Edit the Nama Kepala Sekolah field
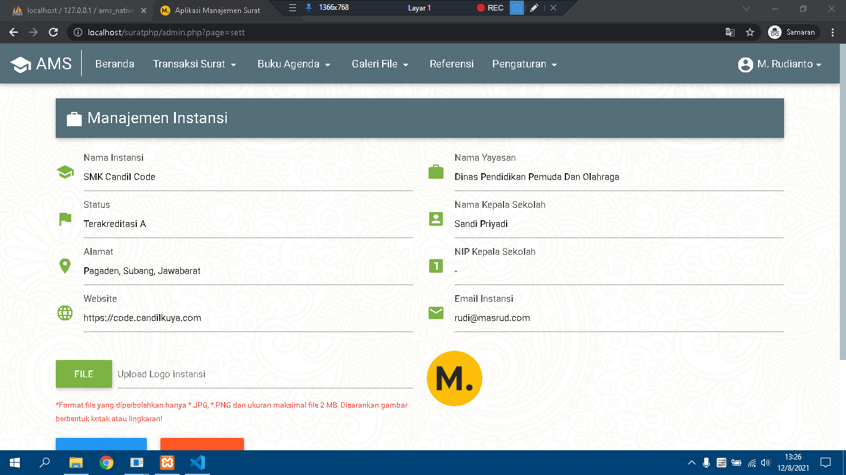This screenshot has width=846, height=475. [619, 224]
